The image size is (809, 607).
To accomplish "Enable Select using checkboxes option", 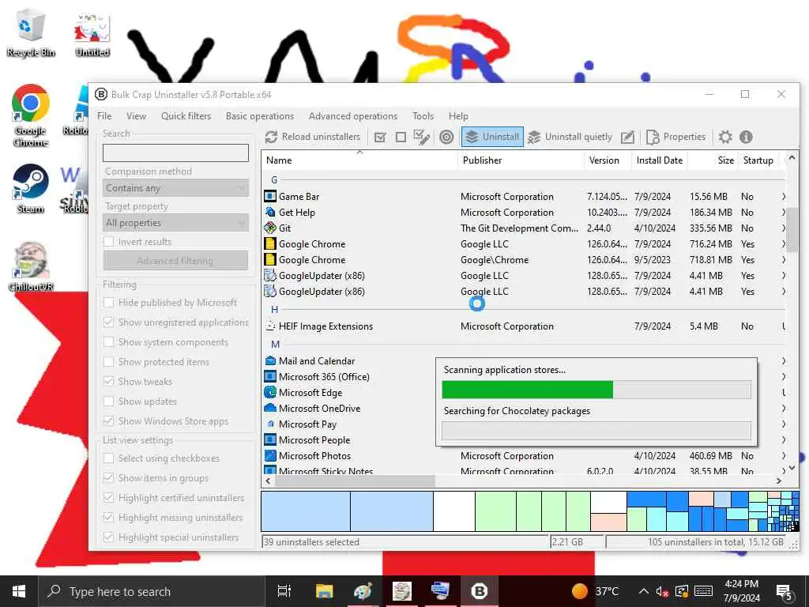I will click(x=109, y=458).
